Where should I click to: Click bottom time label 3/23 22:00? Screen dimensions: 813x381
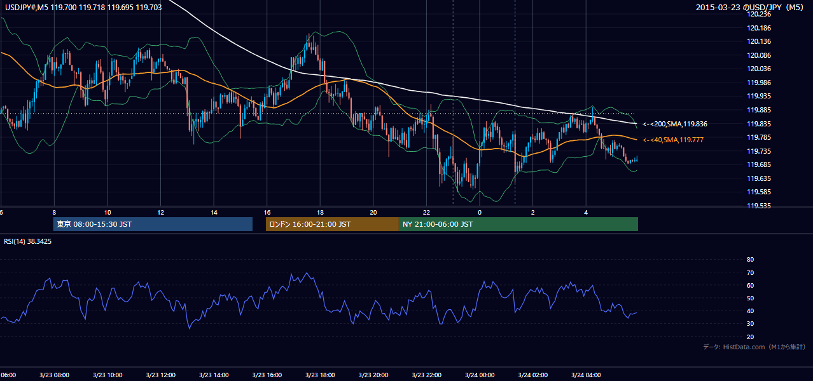426,375
